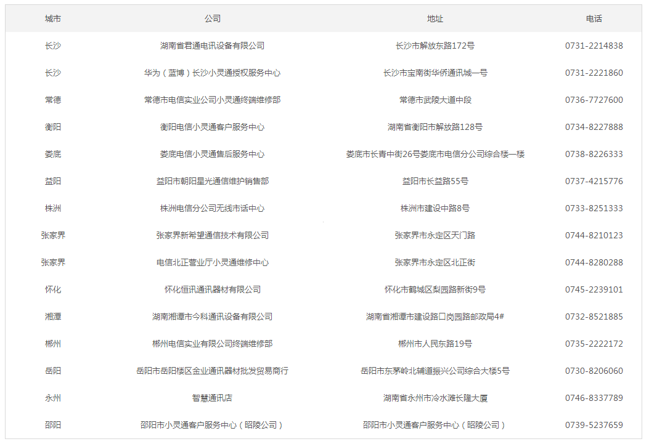Select 娄底电信小灵通售后服务中心
The width and height of the screenshot is (649, 444).
pos(213,154)
